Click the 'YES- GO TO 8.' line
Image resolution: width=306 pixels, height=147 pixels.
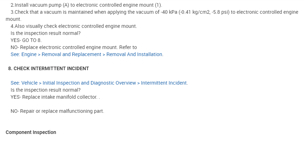pos(26,40)
